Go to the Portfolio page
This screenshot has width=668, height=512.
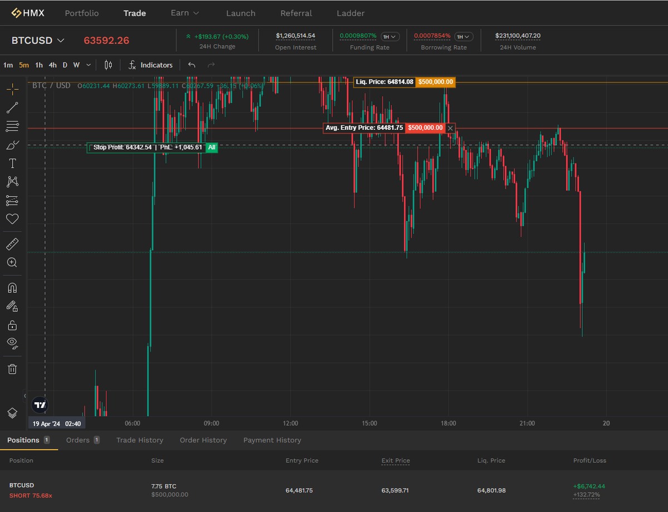82,13
